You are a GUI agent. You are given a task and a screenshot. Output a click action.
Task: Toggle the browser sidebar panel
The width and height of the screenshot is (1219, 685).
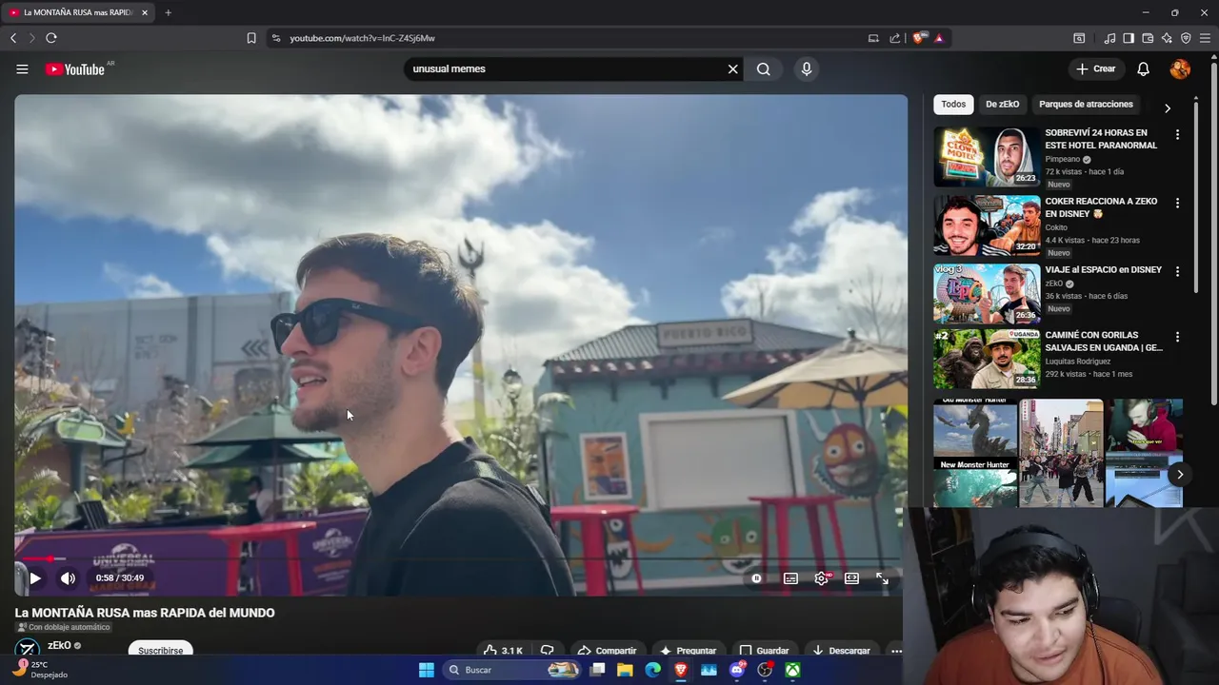click(1129, 38)
